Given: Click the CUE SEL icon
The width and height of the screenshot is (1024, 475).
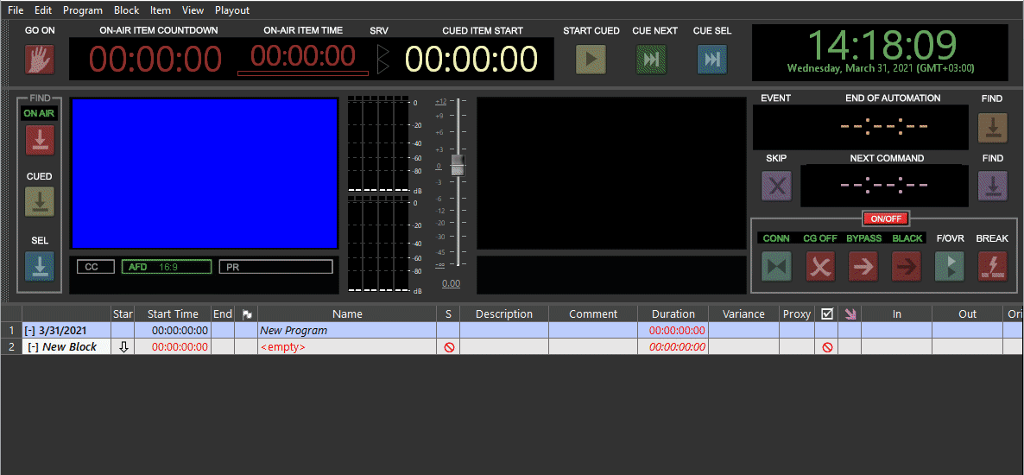Looking at the screenshot, I should 711,60.
